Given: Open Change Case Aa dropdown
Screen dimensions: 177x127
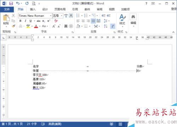Looking at the screenshot, I should pyautogui.click(x=45, y=26).
